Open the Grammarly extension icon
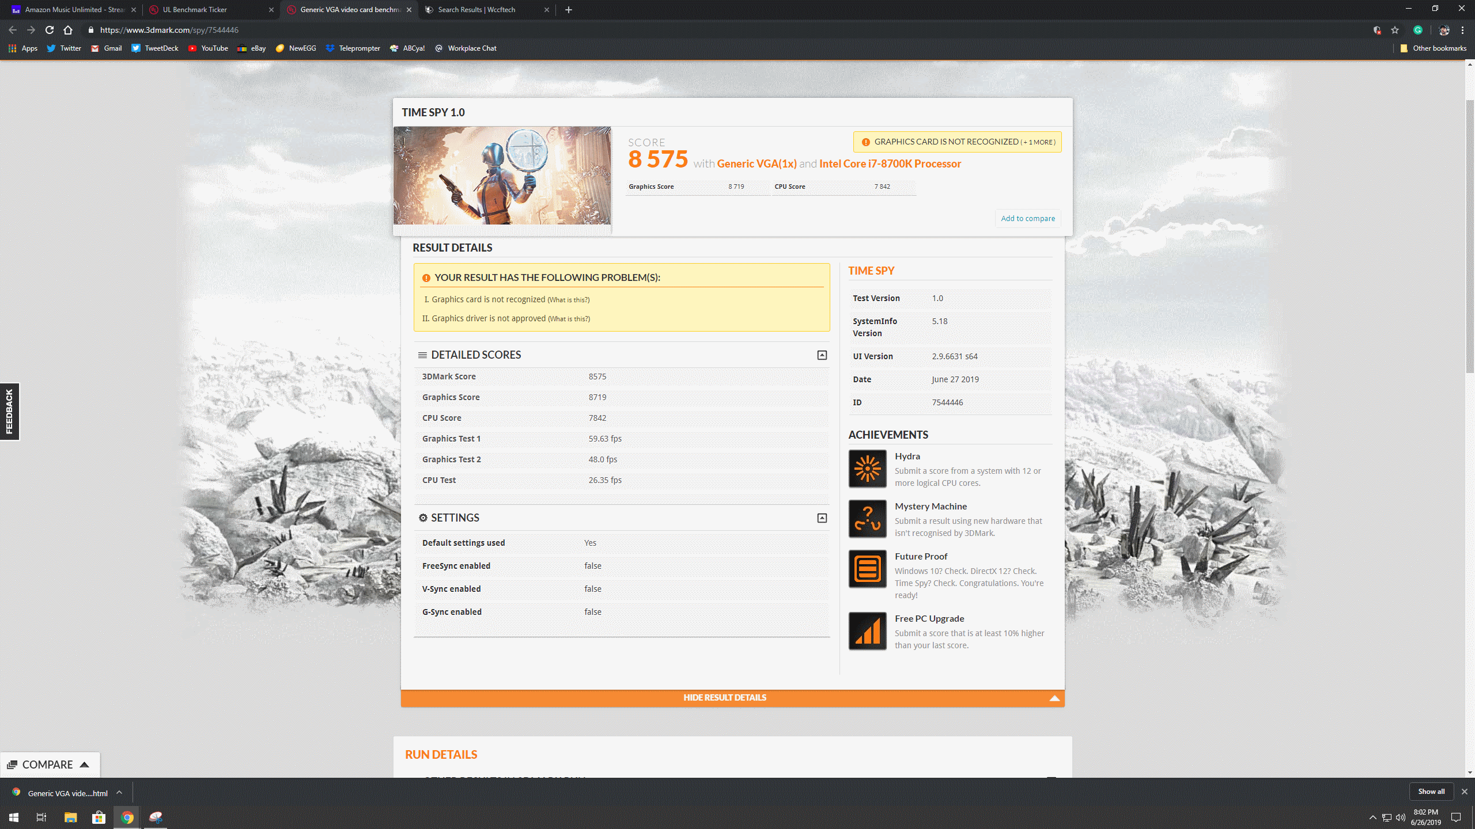 (1418, 30)
